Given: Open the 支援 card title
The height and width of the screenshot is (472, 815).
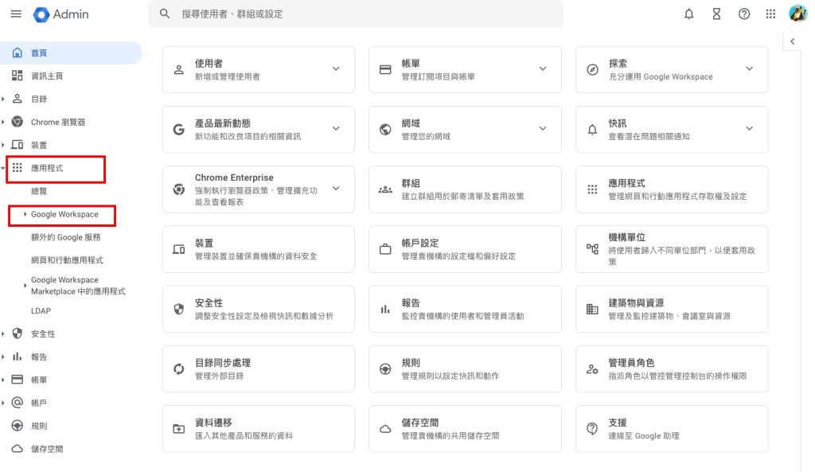Looking at the screenshot, I should 618,423.
